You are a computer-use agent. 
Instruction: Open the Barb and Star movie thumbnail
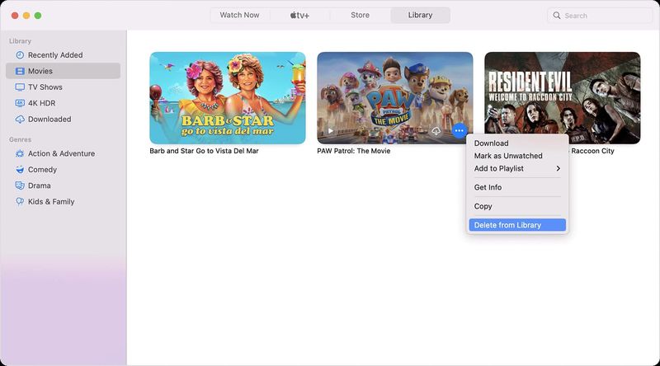point(228,98)
